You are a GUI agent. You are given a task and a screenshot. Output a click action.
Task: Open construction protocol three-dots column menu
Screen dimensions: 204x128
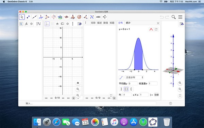coord(85,23)
